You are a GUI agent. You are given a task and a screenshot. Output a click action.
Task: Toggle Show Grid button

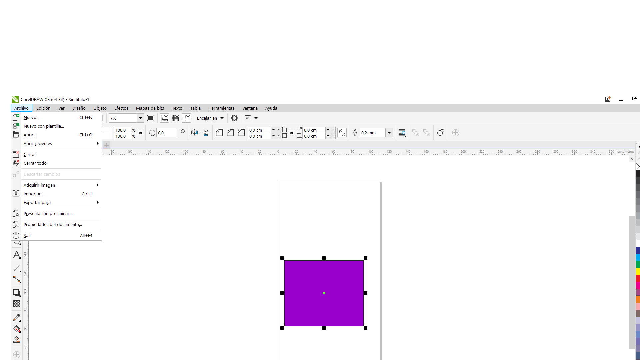coord(175,118)
